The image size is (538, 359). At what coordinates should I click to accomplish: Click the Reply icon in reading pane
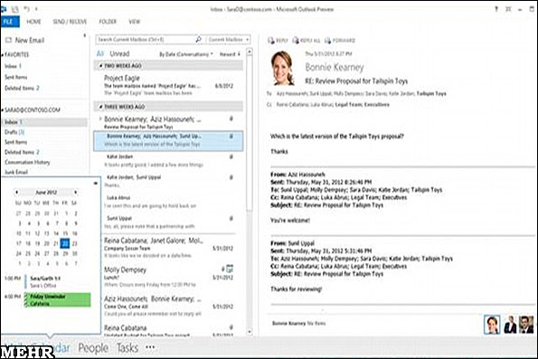[270, 41]
